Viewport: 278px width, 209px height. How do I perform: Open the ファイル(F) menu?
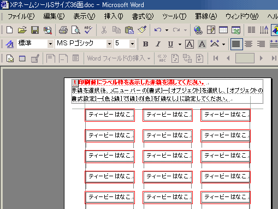[21, 16]
